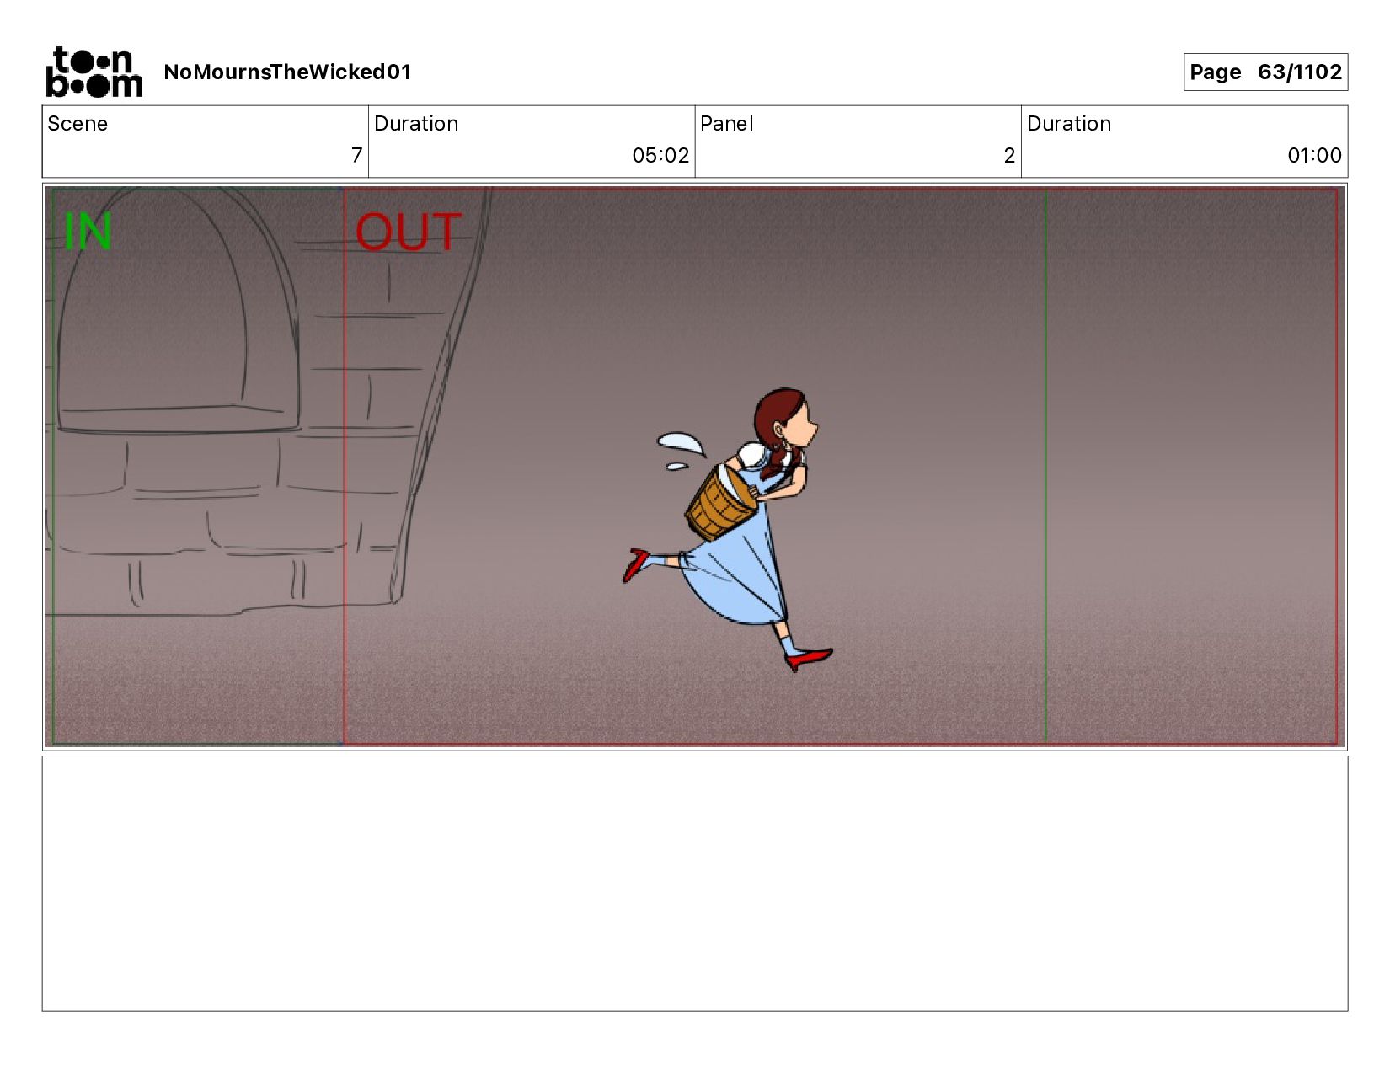This screenshot has width=1390, height=1074.
Task: Click the Page 63/1102 indicator
Action: 1265,72
